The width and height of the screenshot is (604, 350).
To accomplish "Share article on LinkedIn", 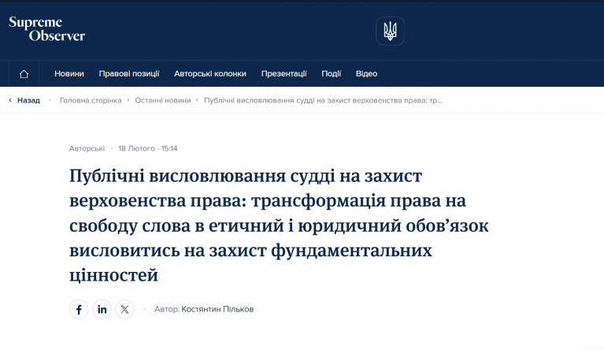I will pyautogui.click(x=102, y=309).
